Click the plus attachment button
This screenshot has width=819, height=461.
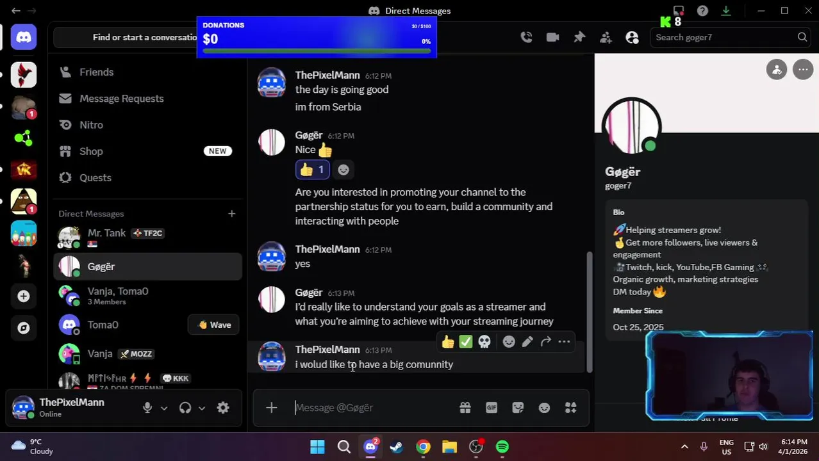[271, 408]
